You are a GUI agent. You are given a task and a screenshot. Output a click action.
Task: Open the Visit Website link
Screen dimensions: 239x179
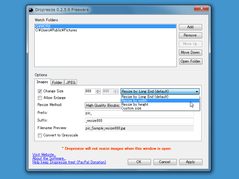(x=44, y=155)
